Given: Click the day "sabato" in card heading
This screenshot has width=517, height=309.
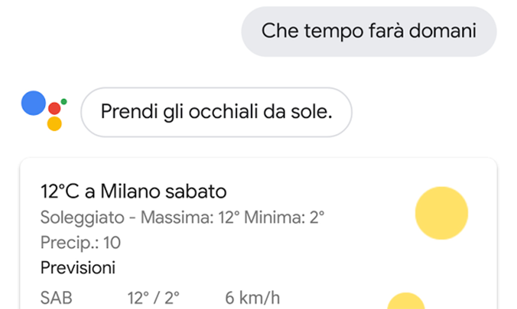Looking at the screenshot, I should click(x=196, y=191).
